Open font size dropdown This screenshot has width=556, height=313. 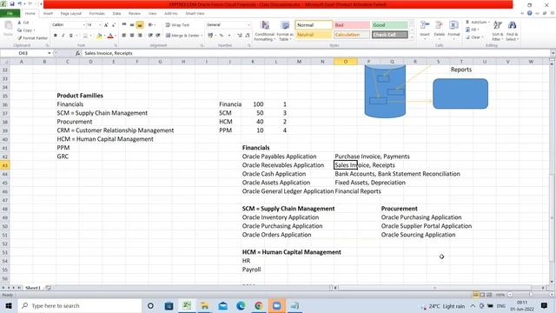[x=100, y=25]
